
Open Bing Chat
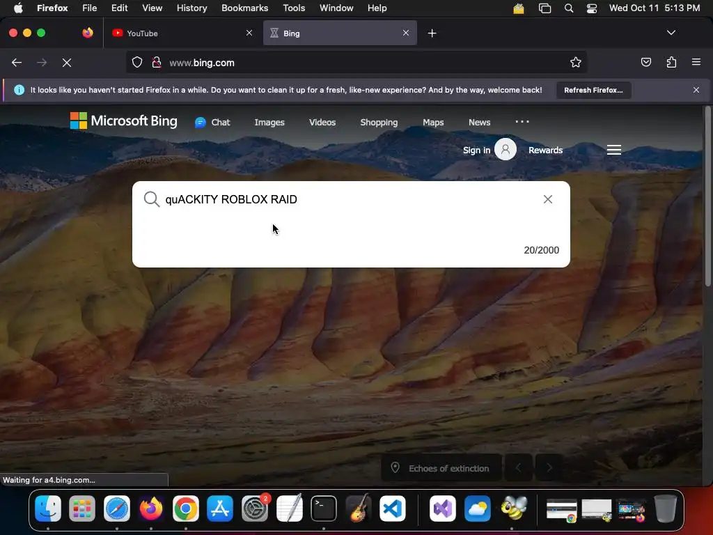pos(212,123)
